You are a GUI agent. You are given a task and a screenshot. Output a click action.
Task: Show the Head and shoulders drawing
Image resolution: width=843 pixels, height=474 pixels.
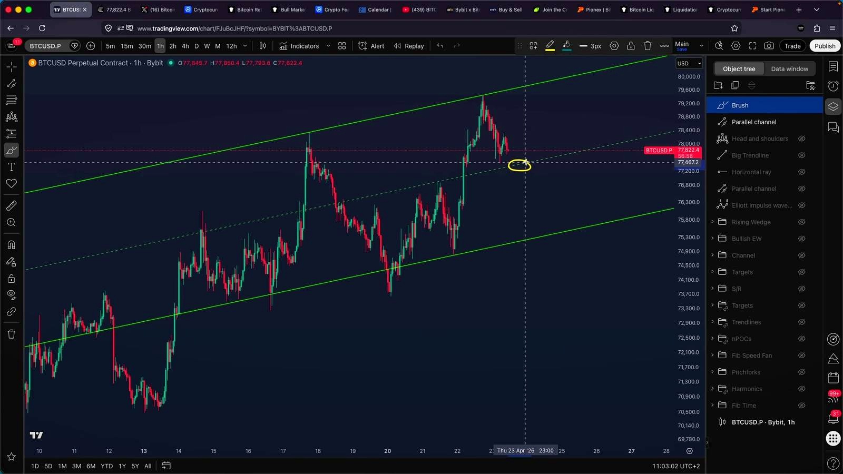point(801,139)
